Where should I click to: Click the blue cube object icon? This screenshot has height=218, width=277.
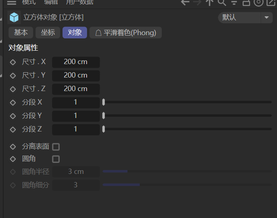click(x=14, y=17)
